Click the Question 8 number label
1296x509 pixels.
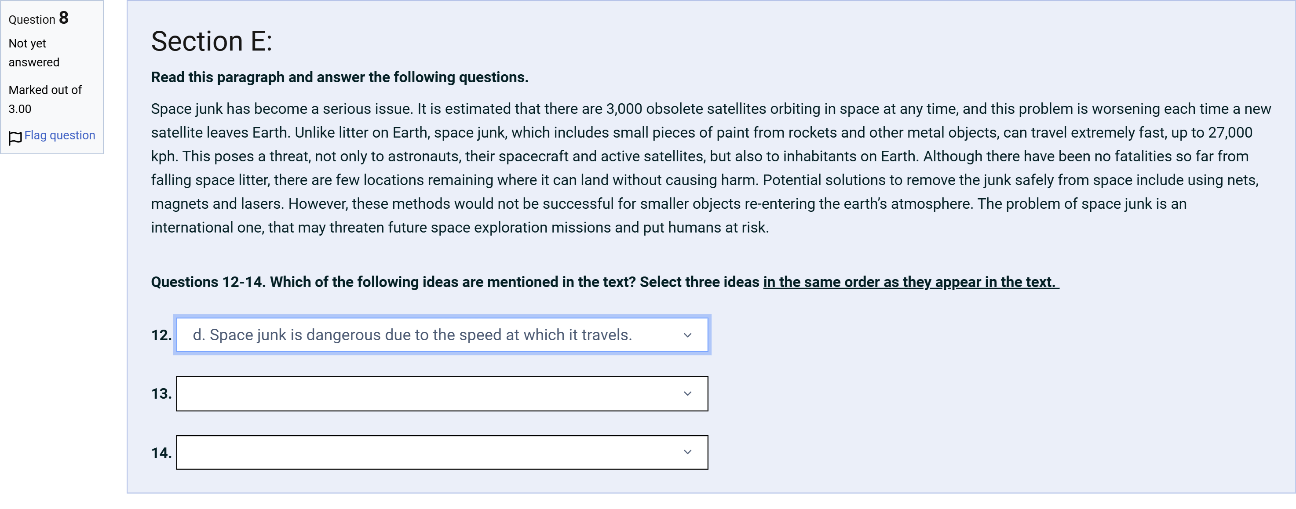(38, 18)
